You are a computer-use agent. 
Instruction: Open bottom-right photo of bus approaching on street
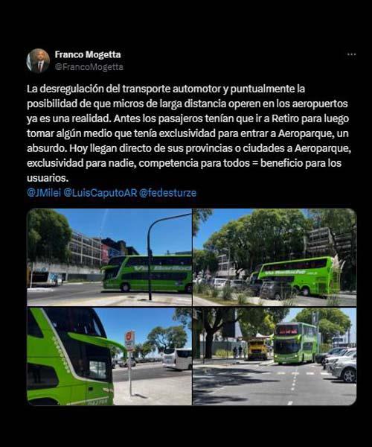pos(275,356)
